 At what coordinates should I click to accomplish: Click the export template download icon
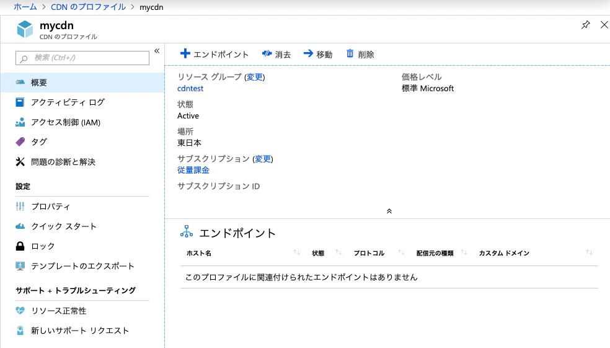point(20,266)
